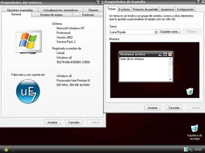Open the Actualizaciones automáticas tab
The height and width of the screenshot is (153, 205).
tap(61, 10)
